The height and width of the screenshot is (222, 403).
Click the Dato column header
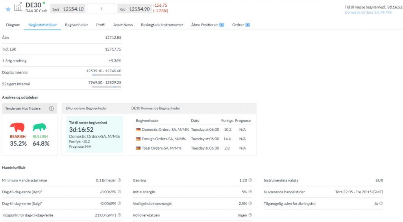pos(195,121)
